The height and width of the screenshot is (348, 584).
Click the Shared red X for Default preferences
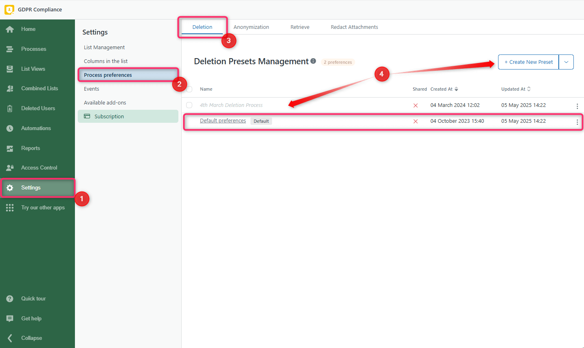(x=415, y=121)
